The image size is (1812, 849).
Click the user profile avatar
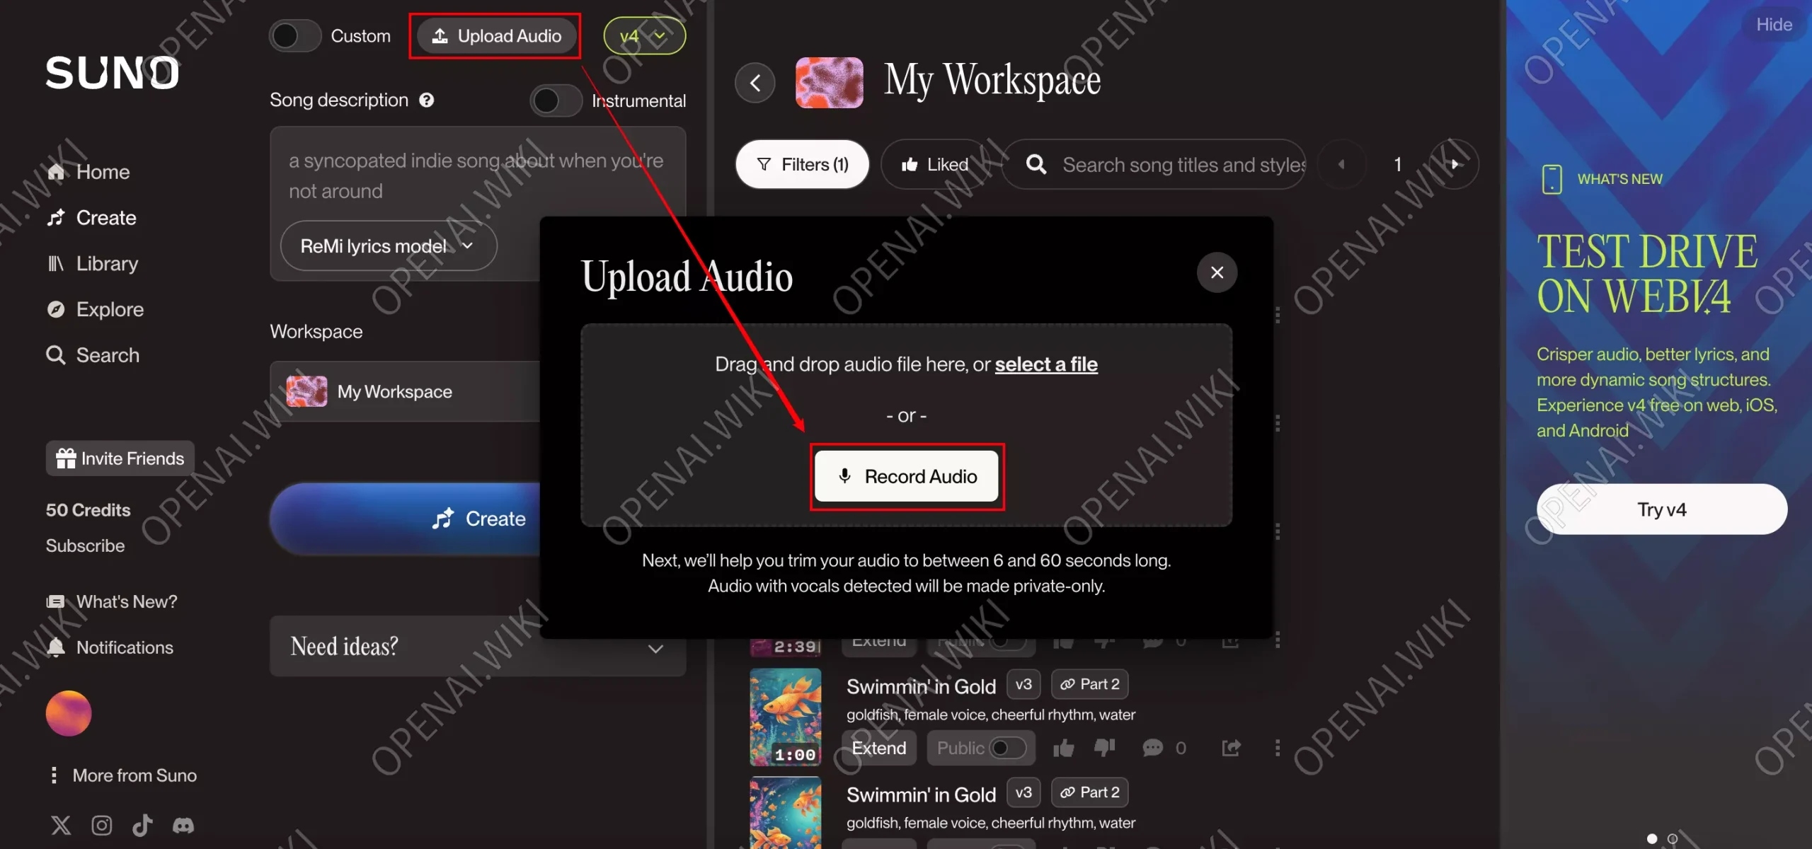coord(69,713)
